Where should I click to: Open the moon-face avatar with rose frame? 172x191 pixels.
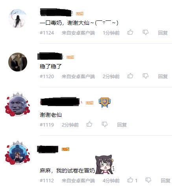point(17,105)
